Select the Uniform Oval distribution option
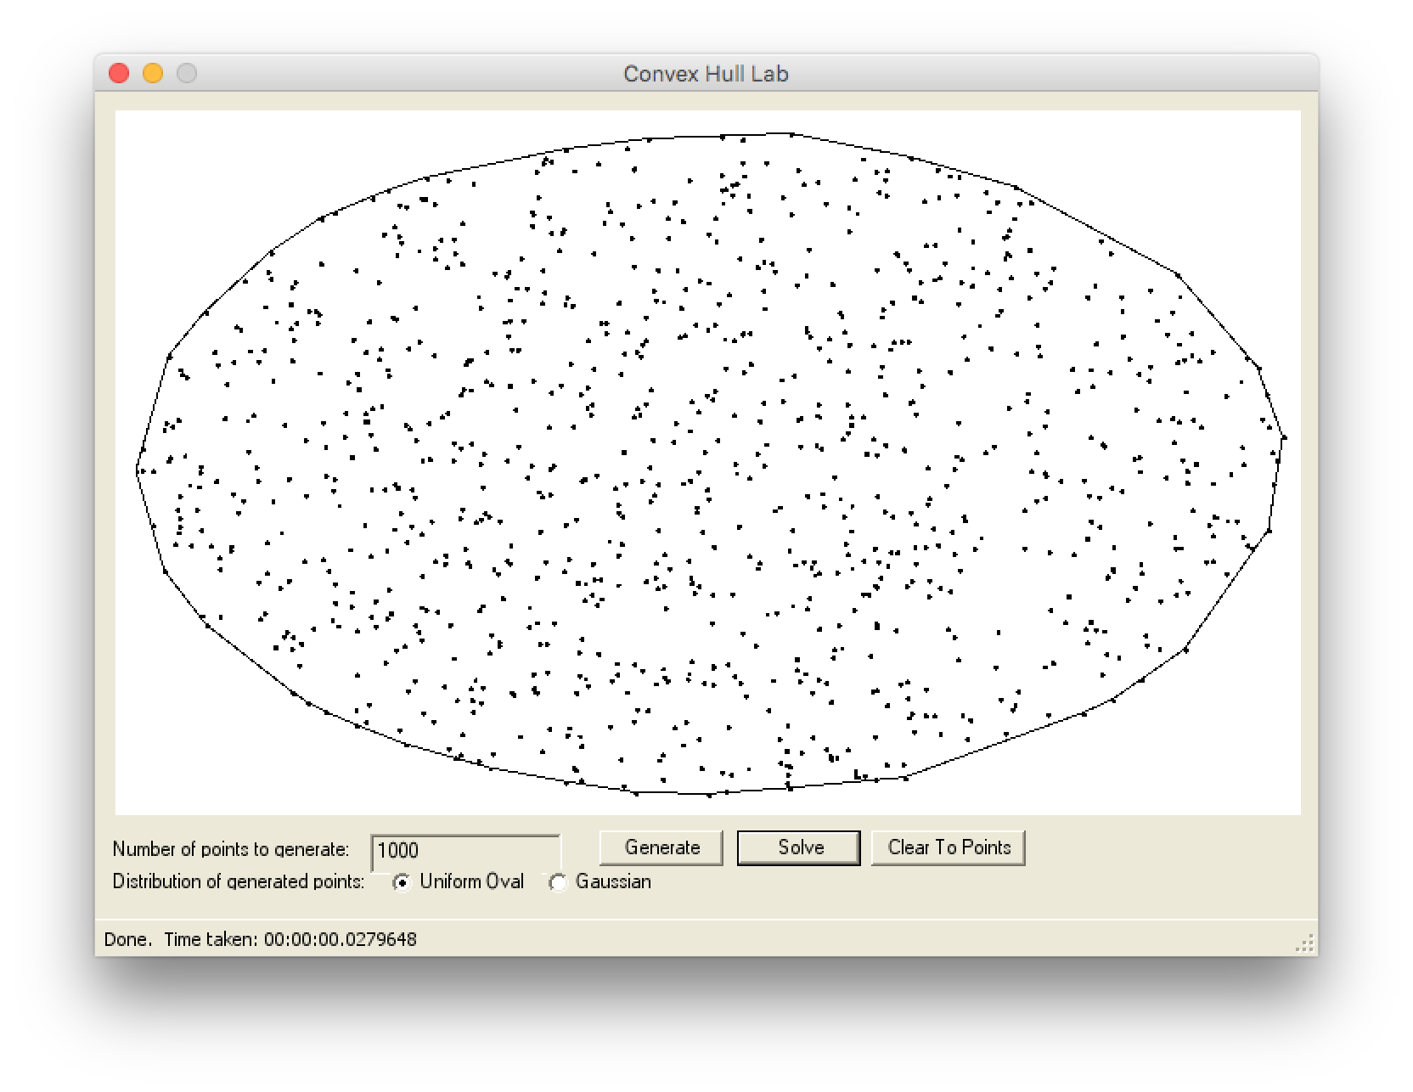The width and height of the screenshot is (1413, 1092). click(x=401, y=883)
